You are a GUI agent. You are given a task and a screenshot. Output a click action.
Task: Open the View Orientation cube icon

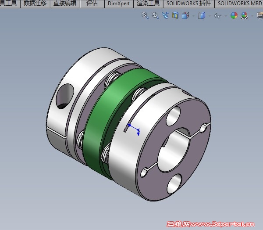pos(185,15)
